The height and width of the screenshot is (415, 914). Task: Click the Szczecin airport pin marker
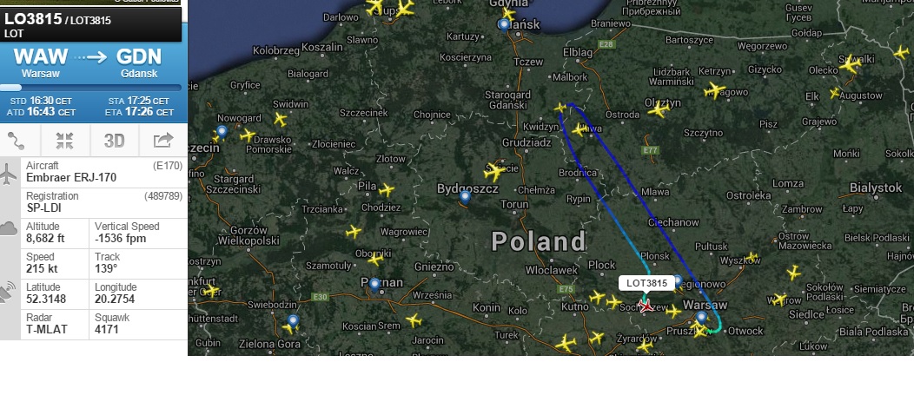coord(222,131)
